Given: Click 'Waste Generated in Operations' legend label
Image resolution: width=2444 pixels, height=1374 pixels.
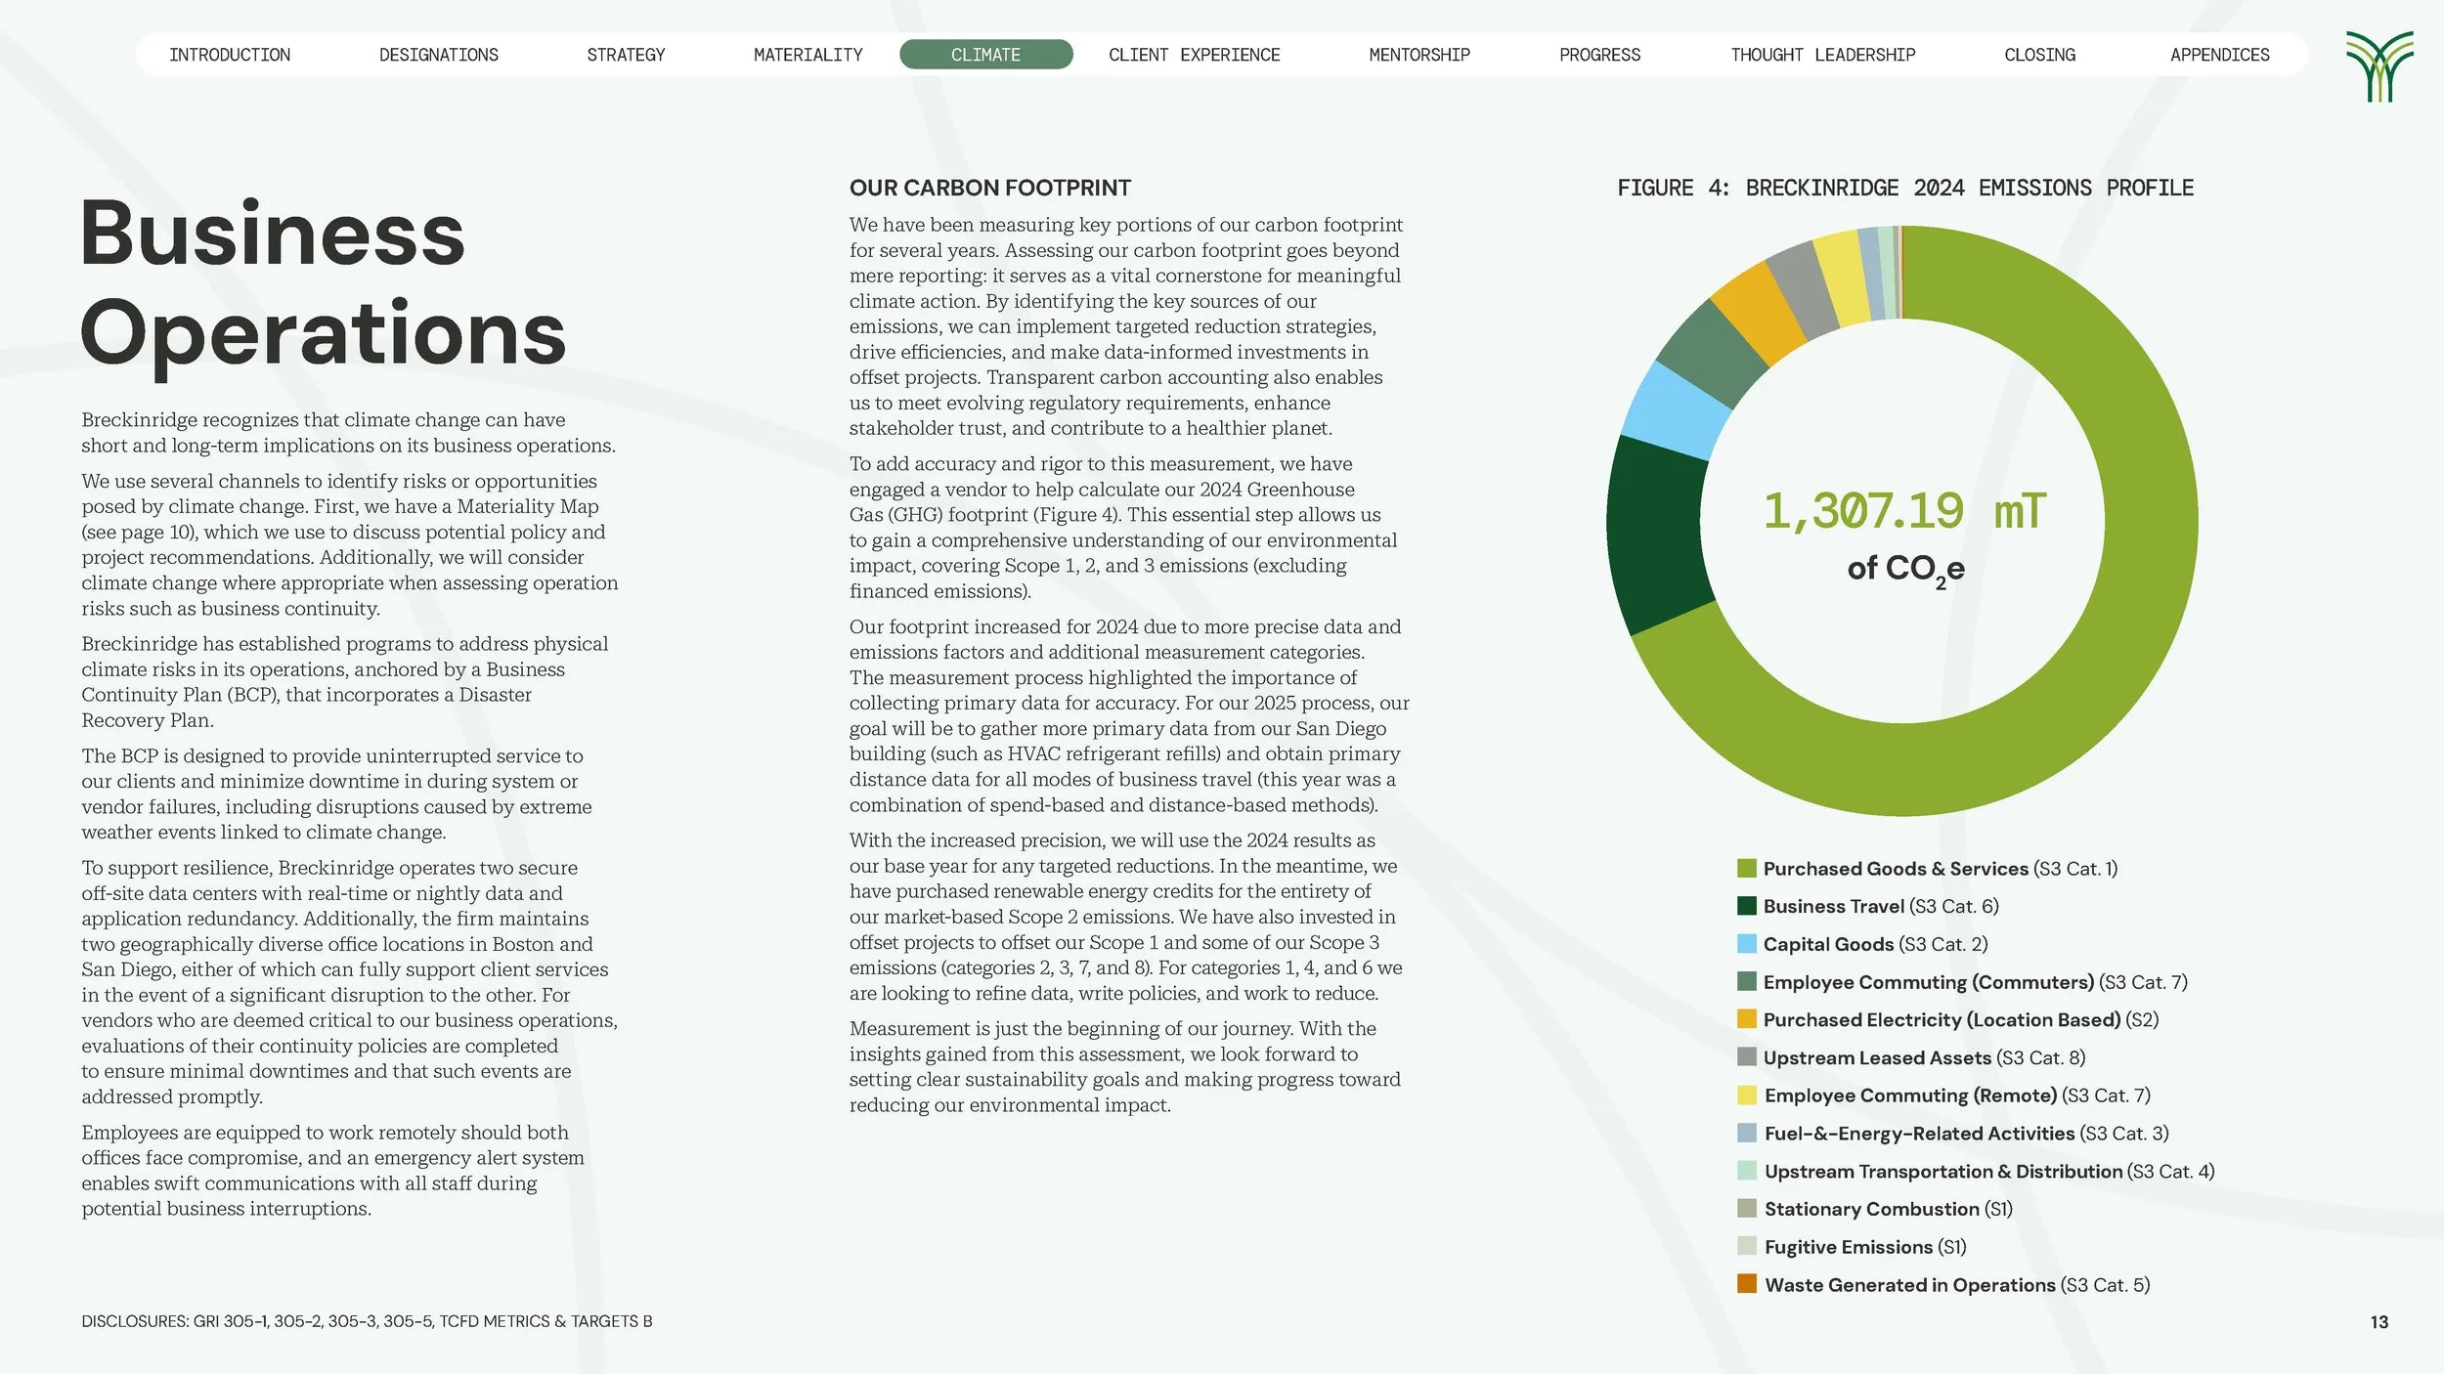Looking at the screenshot, I should [1910, 1285].
